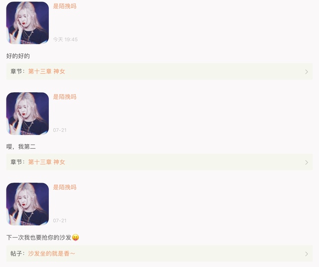Click the 今天 19:45 timestamp
This screenshot has height=267, width=319.
65,39
